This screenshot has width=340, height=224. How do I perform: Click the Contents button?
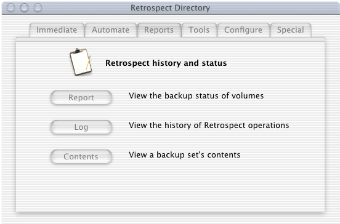81,156
